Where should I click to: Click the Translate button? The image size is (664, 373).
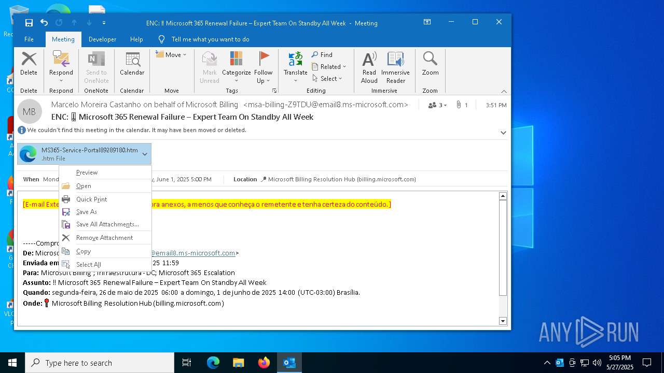click(296, 67)
